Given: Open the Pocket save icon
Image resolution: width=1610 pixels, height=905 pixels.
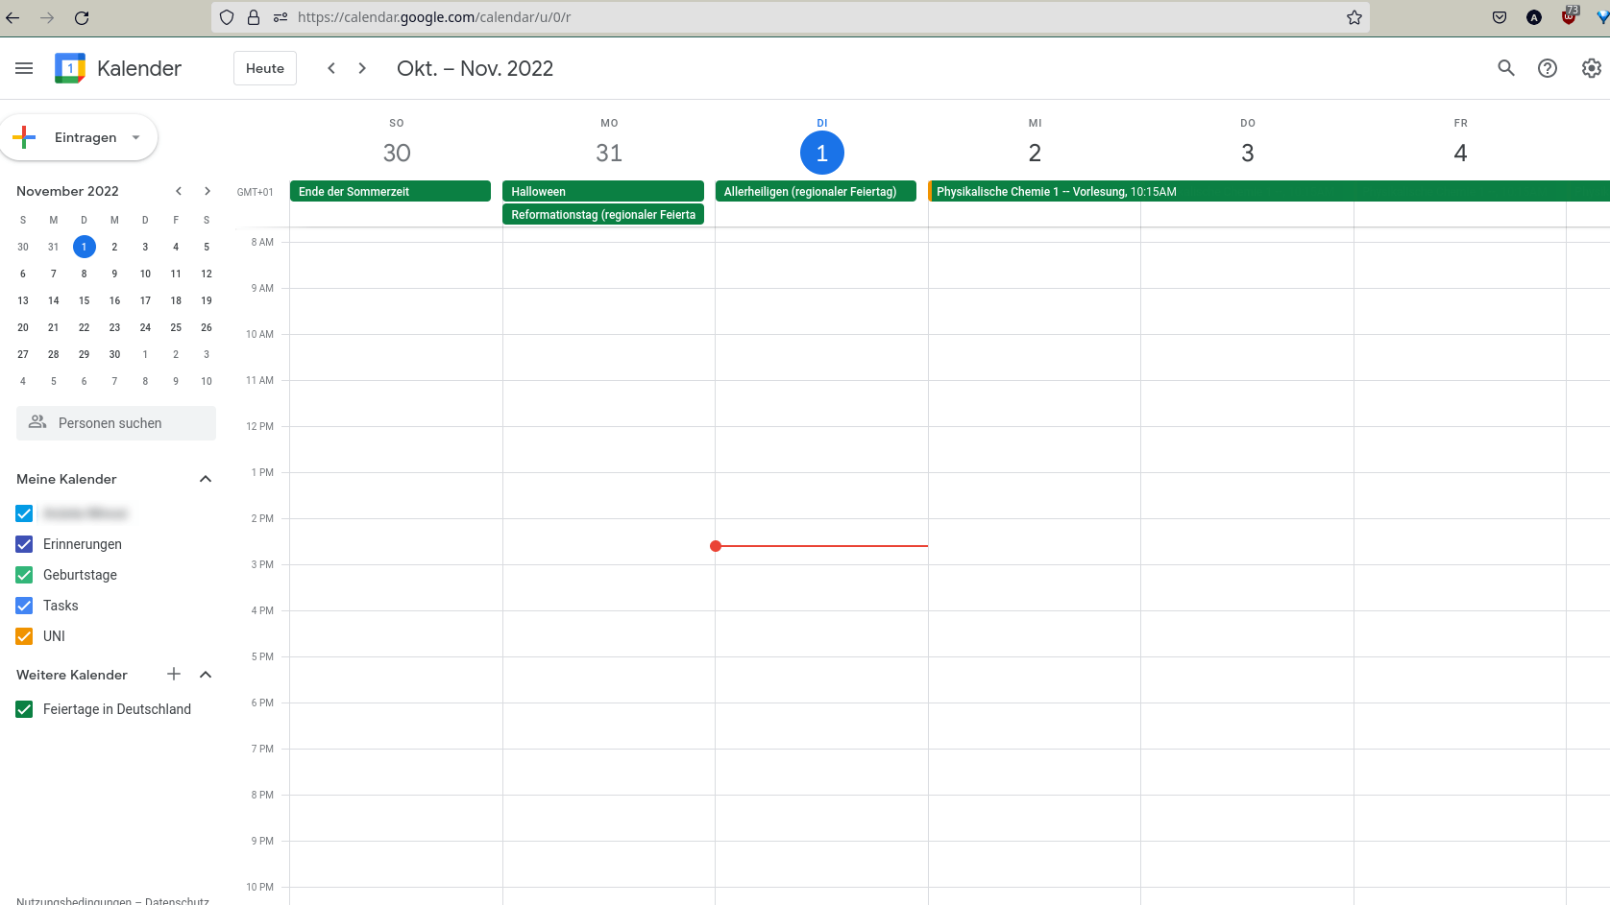Looking at the screenshot, I should click(x=1500, y=17).
